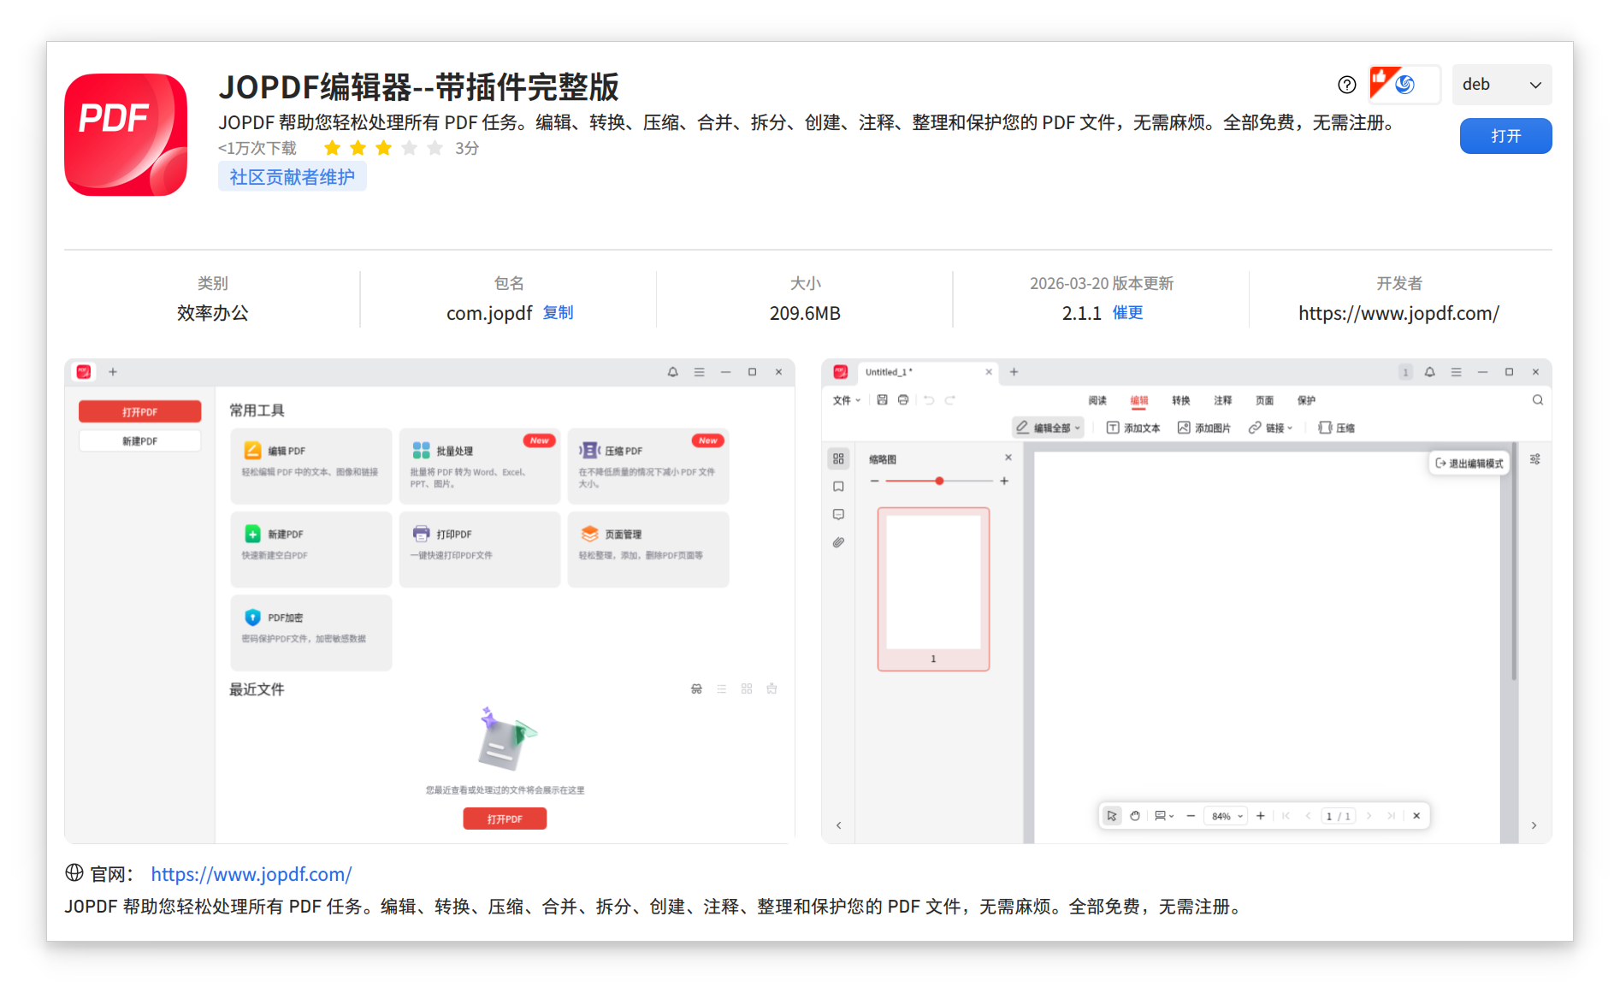This screenshot has height=993, width=1620.
Task: Switch recent files to list view icon
Action: 722,689
